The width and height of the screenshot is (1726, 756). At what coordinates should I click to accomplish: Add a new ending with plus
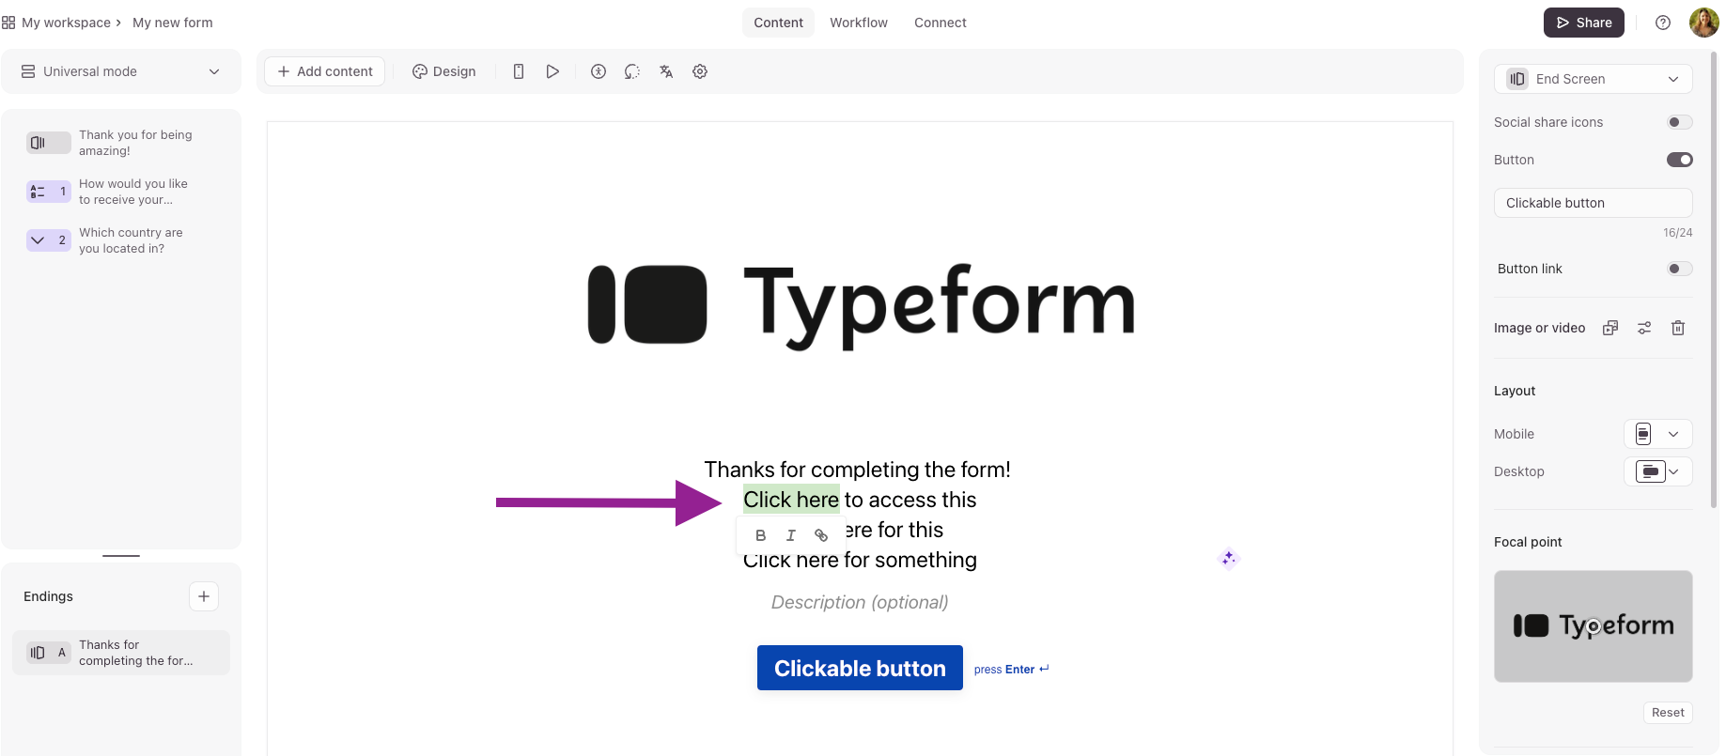(x=204, y=596)
